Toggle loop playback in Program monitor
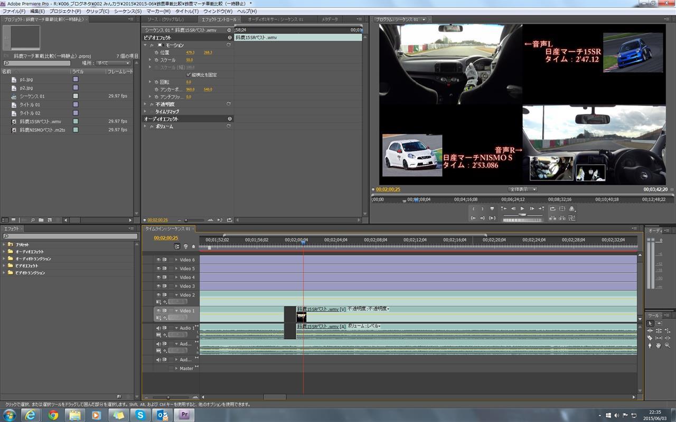The width and height of the screenshot is (676, 422). click(553, 208)
